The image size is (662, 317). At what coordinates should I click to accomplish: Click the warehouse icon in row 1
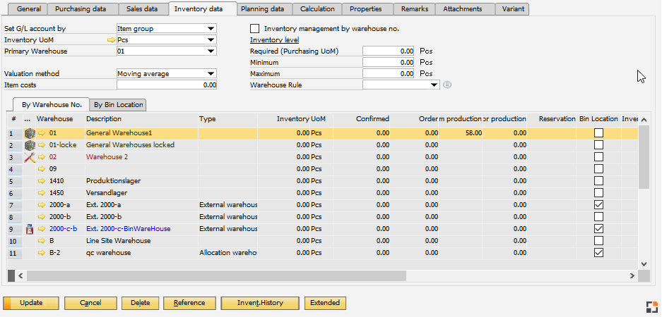coord(29,132)
